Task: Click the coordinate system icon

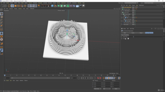Action: click(x=38, y=6)
